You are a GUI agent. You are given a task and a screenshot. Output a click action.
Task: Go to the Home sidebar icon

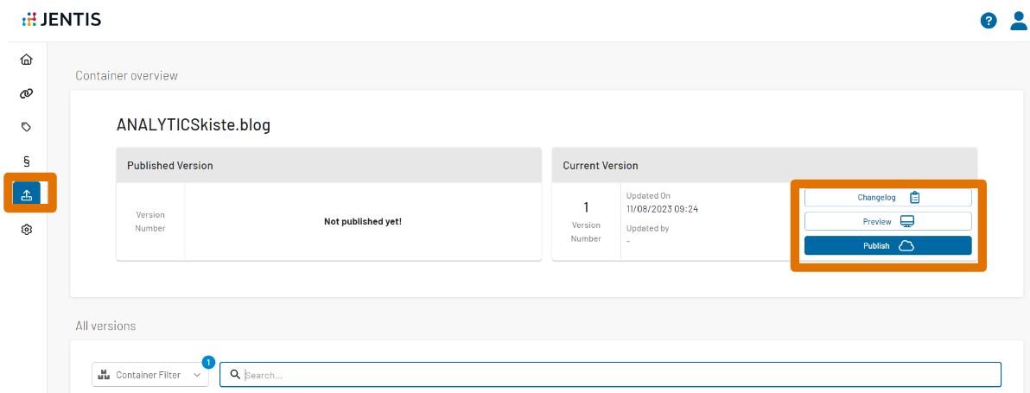(26, 60)
